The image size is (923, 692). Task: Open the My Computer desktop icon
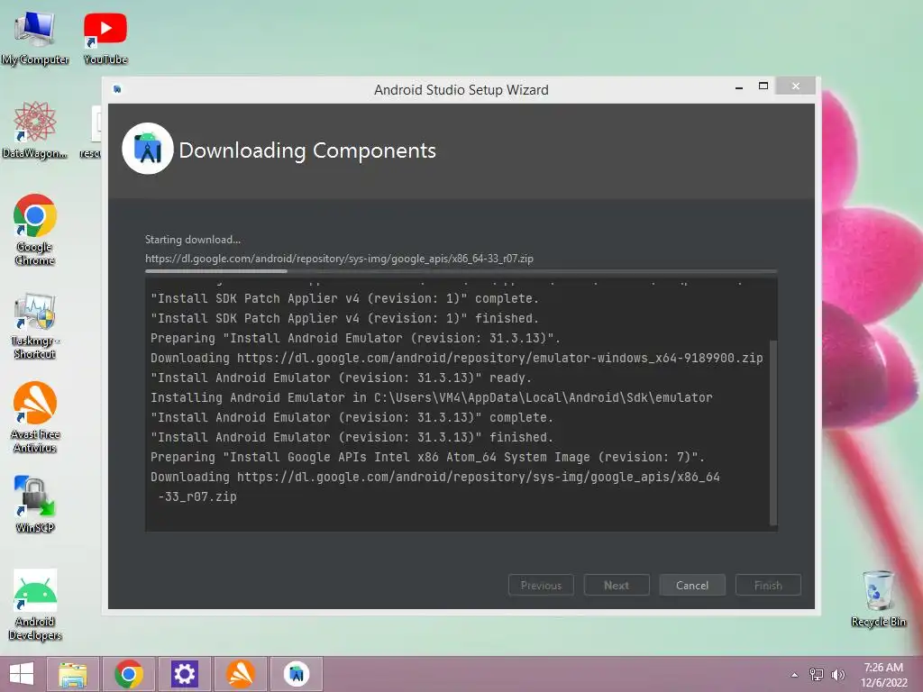tap(35, 36)
